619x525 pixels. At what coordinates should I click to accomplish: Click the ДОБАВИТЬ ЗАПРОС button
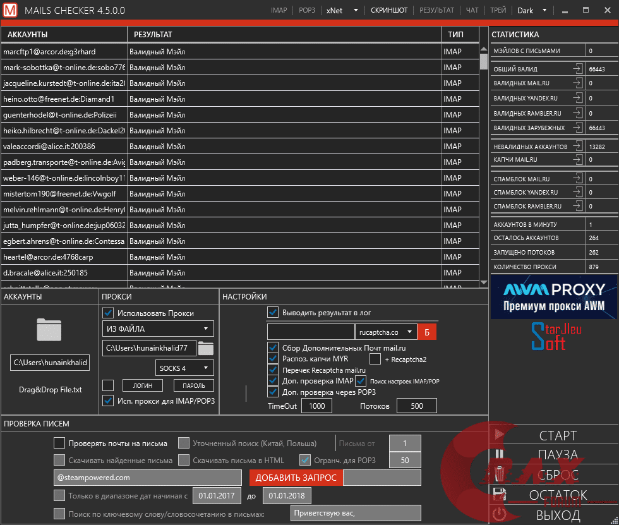tap(296, 478)
